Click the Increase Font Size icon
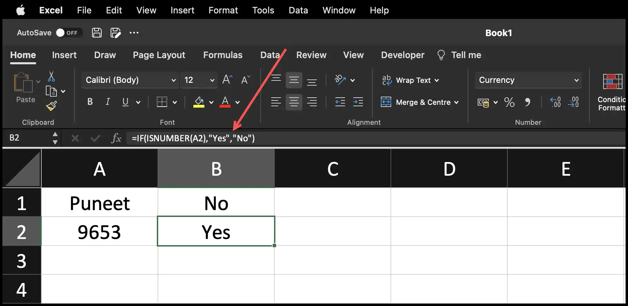The height and width of the screenshot is (306, 628). pos(227,80)
